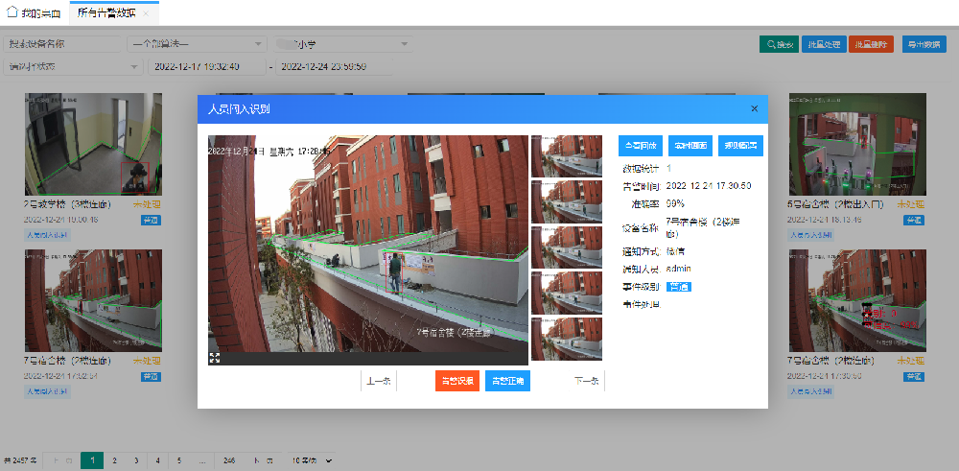959x471 pixels.
Task: Click the third blue button in dialog header row
Action: point(740,146)
